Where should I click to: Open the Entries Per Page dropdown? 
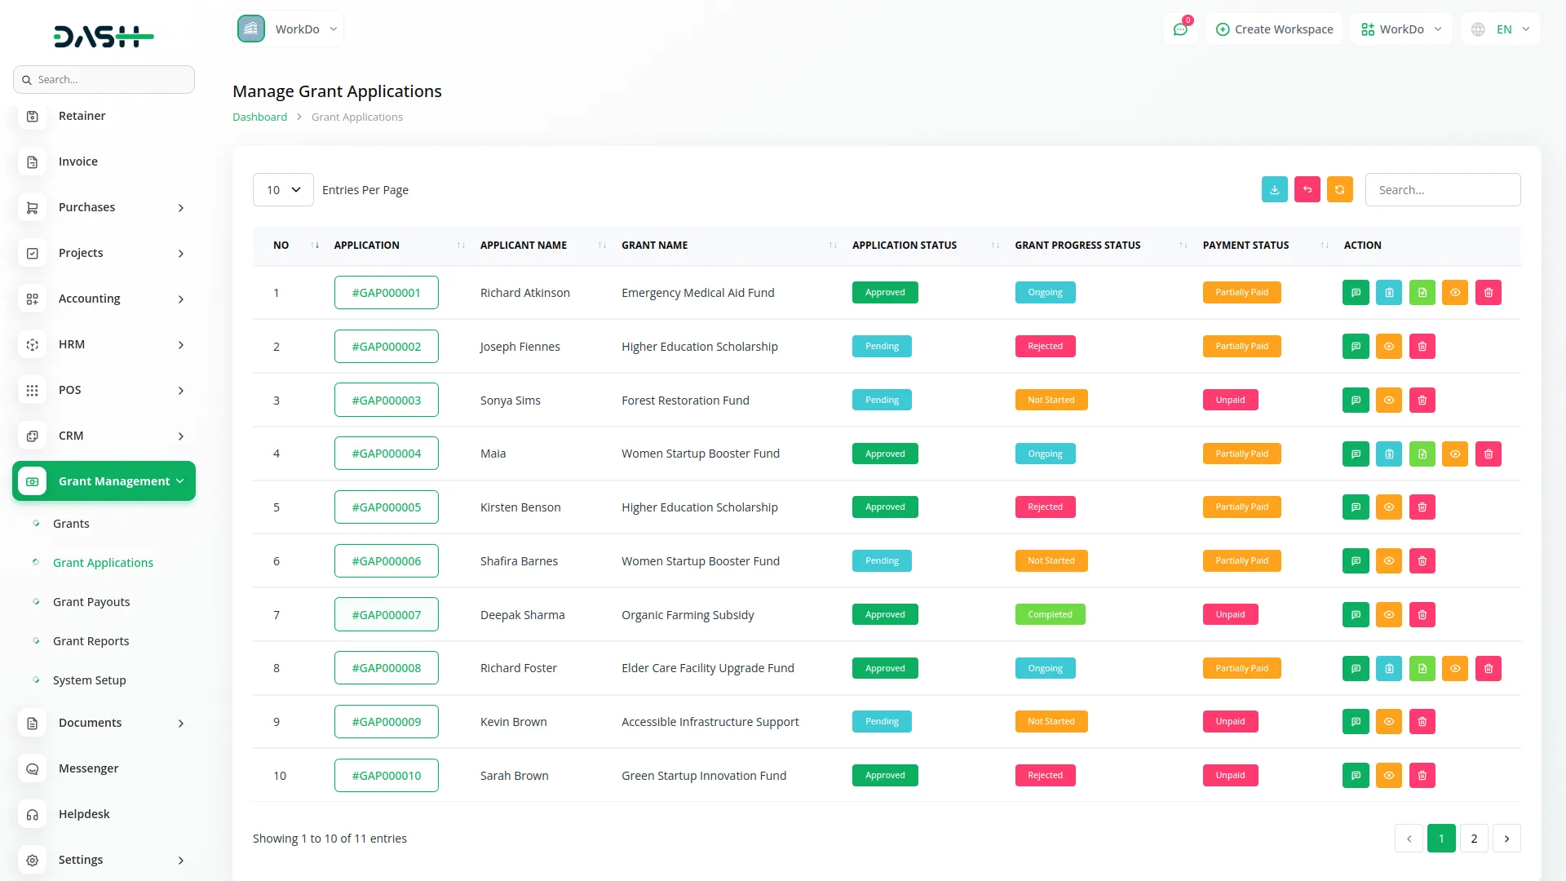pyautogui.click(x=282, y=189)
